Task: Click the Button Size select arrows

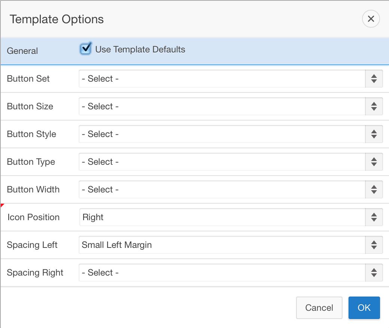Action: (x=374, y=106)
